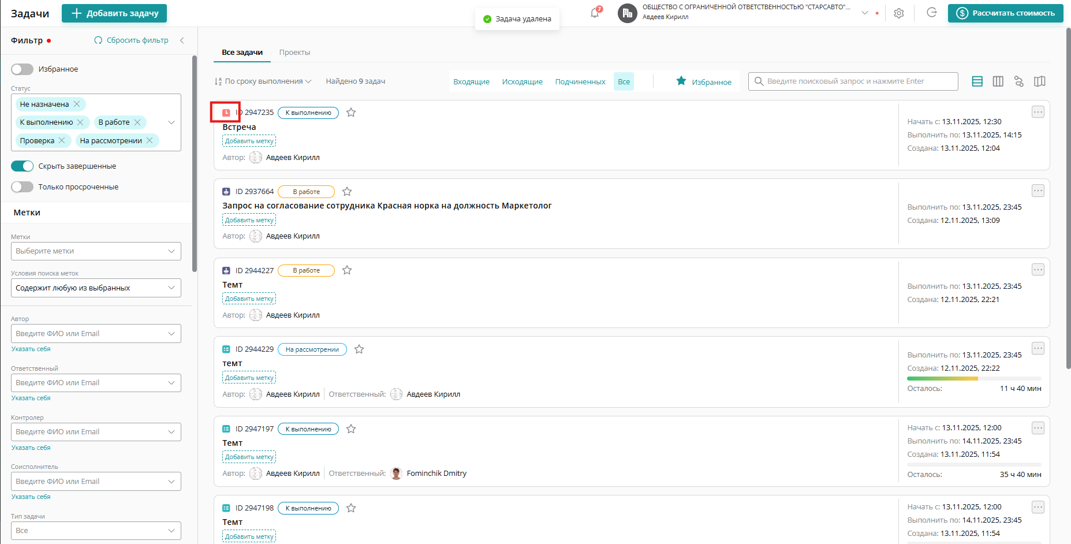Click the filter panel vertical scrollbar

coord(195,163)
